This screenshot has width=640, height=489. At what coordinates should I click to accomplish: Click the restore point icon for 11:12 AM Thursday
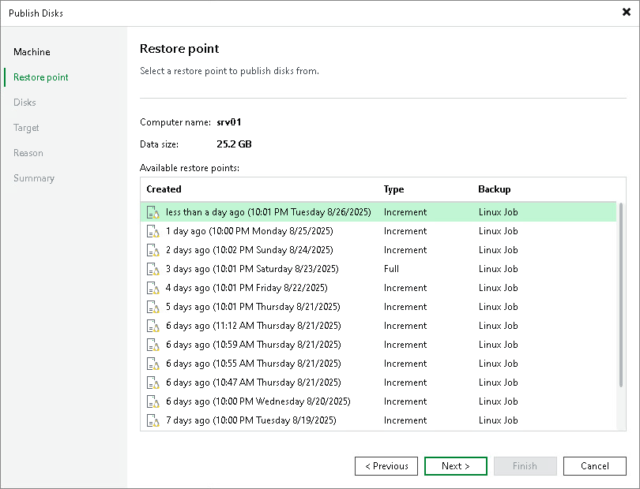(x=153, y=326)
